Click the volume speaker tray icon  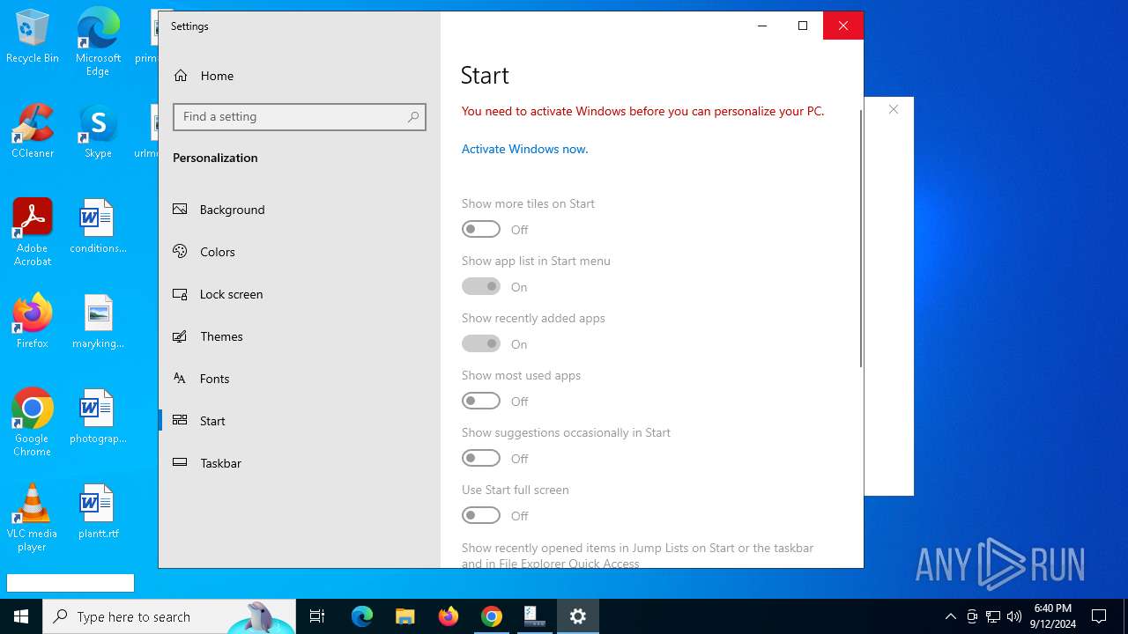click(x=1014, y=616)
